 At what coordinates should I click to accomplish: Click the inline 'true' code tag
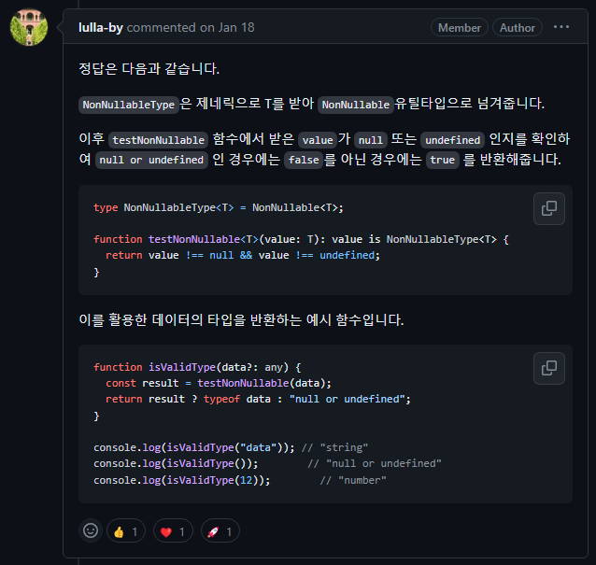click(443, 160)
